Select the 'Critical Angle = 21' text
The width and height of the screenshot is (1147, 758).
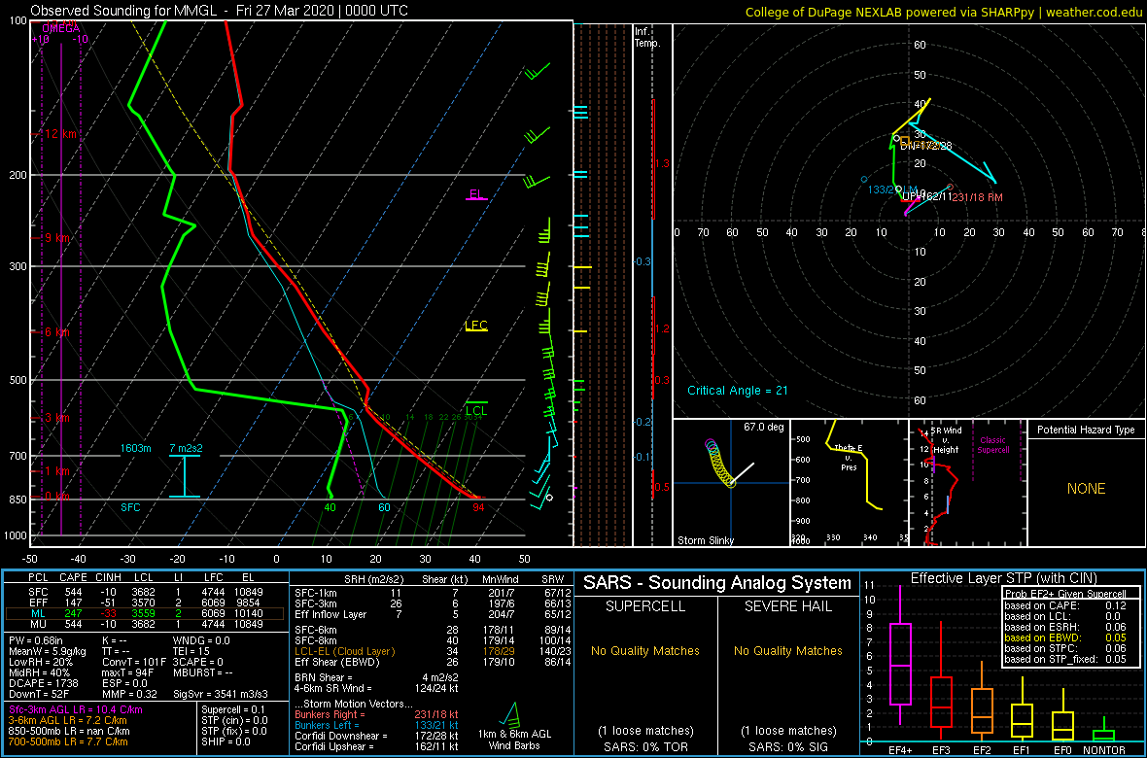(x=738, y=390)
